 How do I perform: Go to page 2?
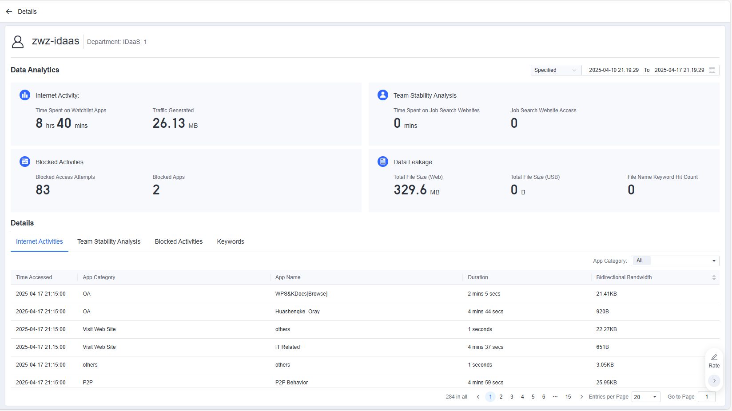point(501,397)
